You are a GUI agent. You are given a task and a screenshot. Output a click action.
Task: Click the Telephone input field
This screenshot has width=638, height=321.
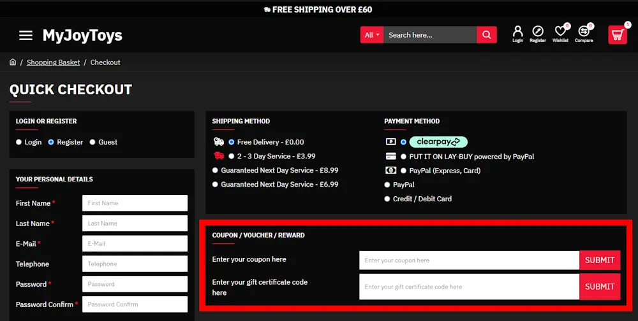click(x=135, y=264)
